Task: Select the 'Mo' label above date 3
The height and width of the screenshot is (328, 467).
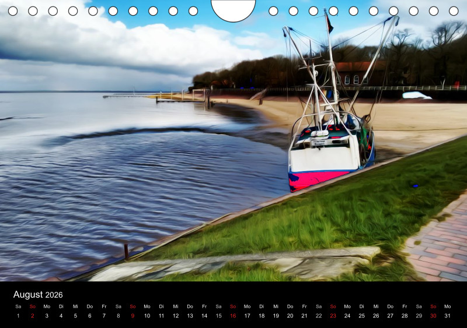Action: tap(47, 306)
